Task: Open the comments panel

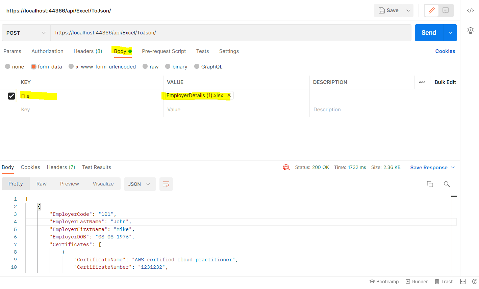Action: pos(445,10)
